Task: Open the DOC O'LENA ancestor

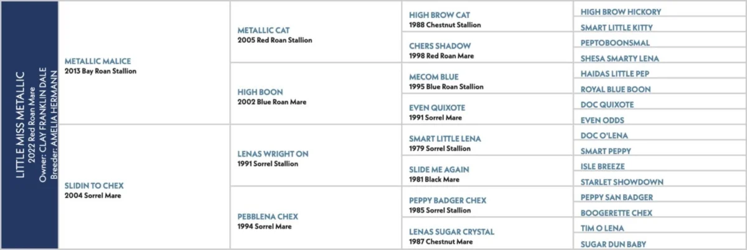Action: tap(604, 136)
